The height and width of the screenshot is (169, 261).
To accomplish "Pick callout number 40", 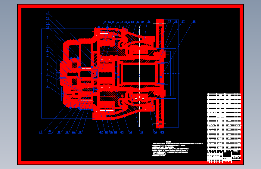I will (x=67, y=132).
